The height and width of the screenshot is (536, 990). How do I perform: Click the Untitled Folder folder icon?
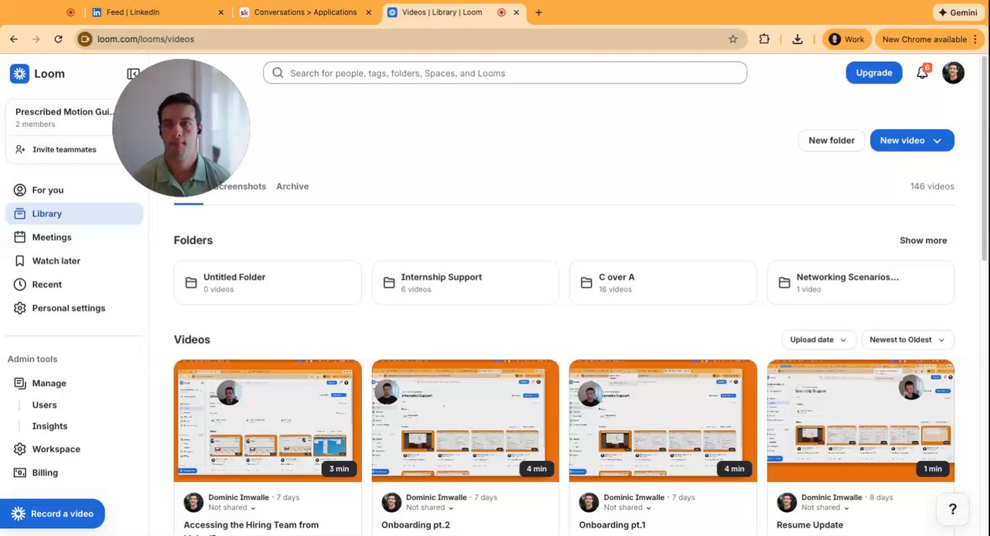(191, 282)
